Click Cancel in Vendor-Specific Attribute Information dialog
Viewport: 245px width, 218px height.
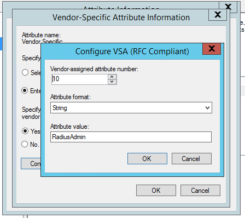[200, 191]
